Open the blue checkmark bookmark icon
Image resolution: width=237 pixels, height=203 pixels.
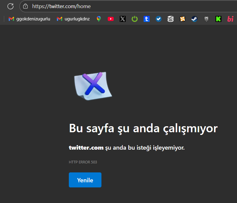coord(159,19)
